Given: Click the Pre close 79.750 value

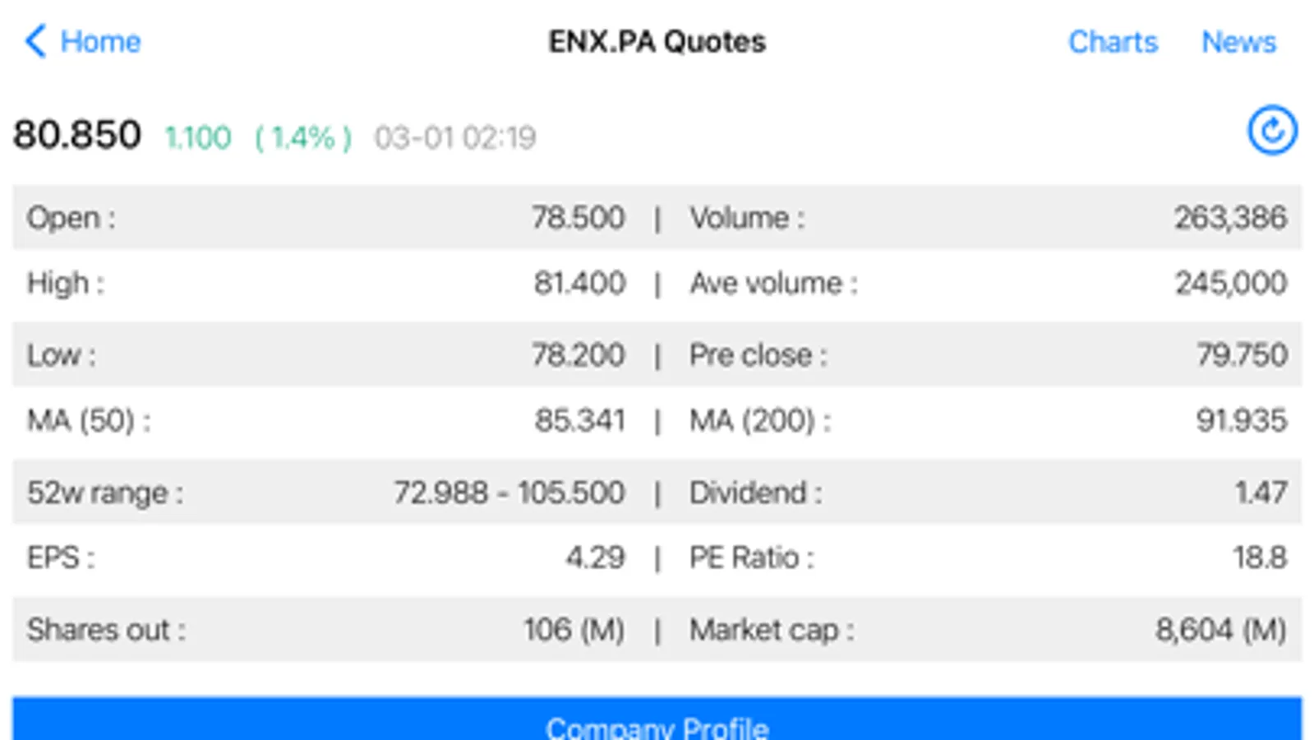Looking at the screenshot, I should click(x=1241, y=355).
